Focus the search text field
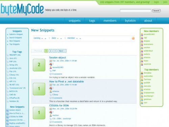 pos(136,10)
